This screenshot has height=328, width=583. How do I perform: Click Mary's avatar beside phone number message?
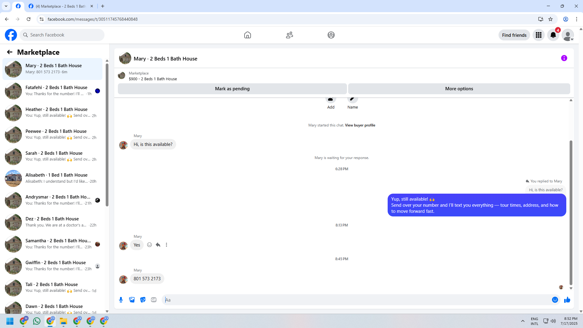(123, 279)
